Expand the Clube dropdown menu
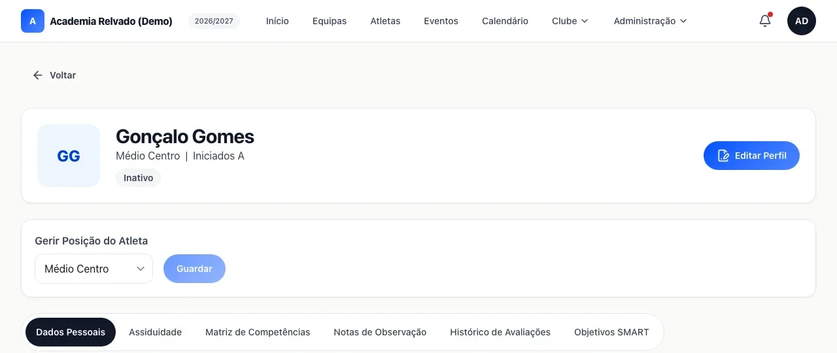This screenshot has height=353, width=837. pos(570,21)
